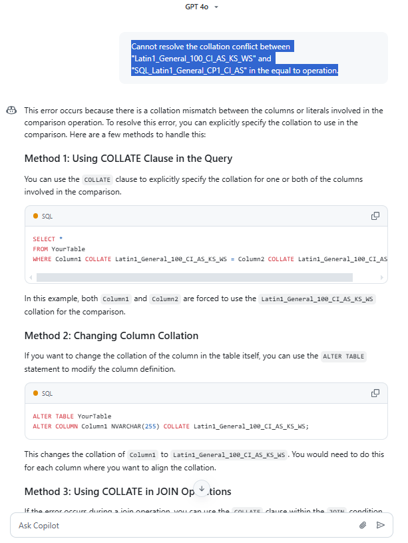Click the paperclip attach file icon
Screen dimensions: 408x543
[x=363, y=525]
